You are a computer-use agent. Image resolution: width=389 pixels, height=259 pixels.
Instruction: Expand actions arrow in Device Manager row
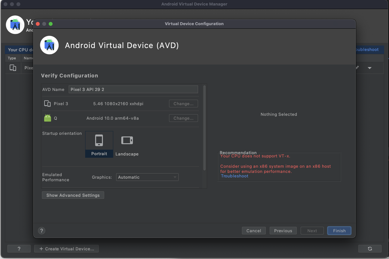370,68
